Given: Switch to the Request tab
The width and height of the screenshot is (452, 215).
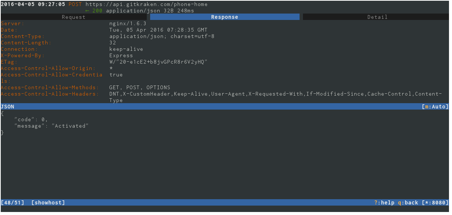Looking at the screenshot, I should tap(74, 17).
